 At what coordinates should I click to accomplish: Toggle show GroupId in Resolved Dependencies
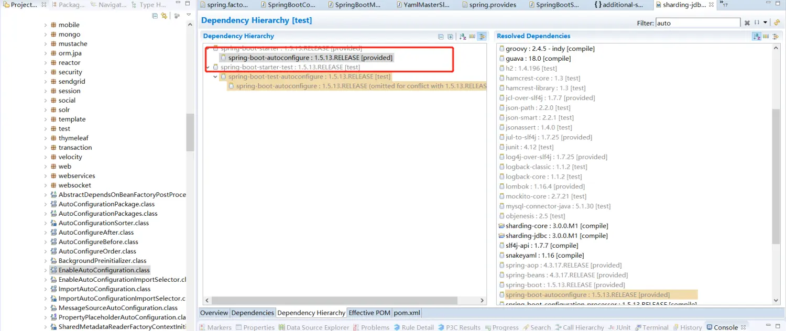pyautogui.click(x=766, y=37)
